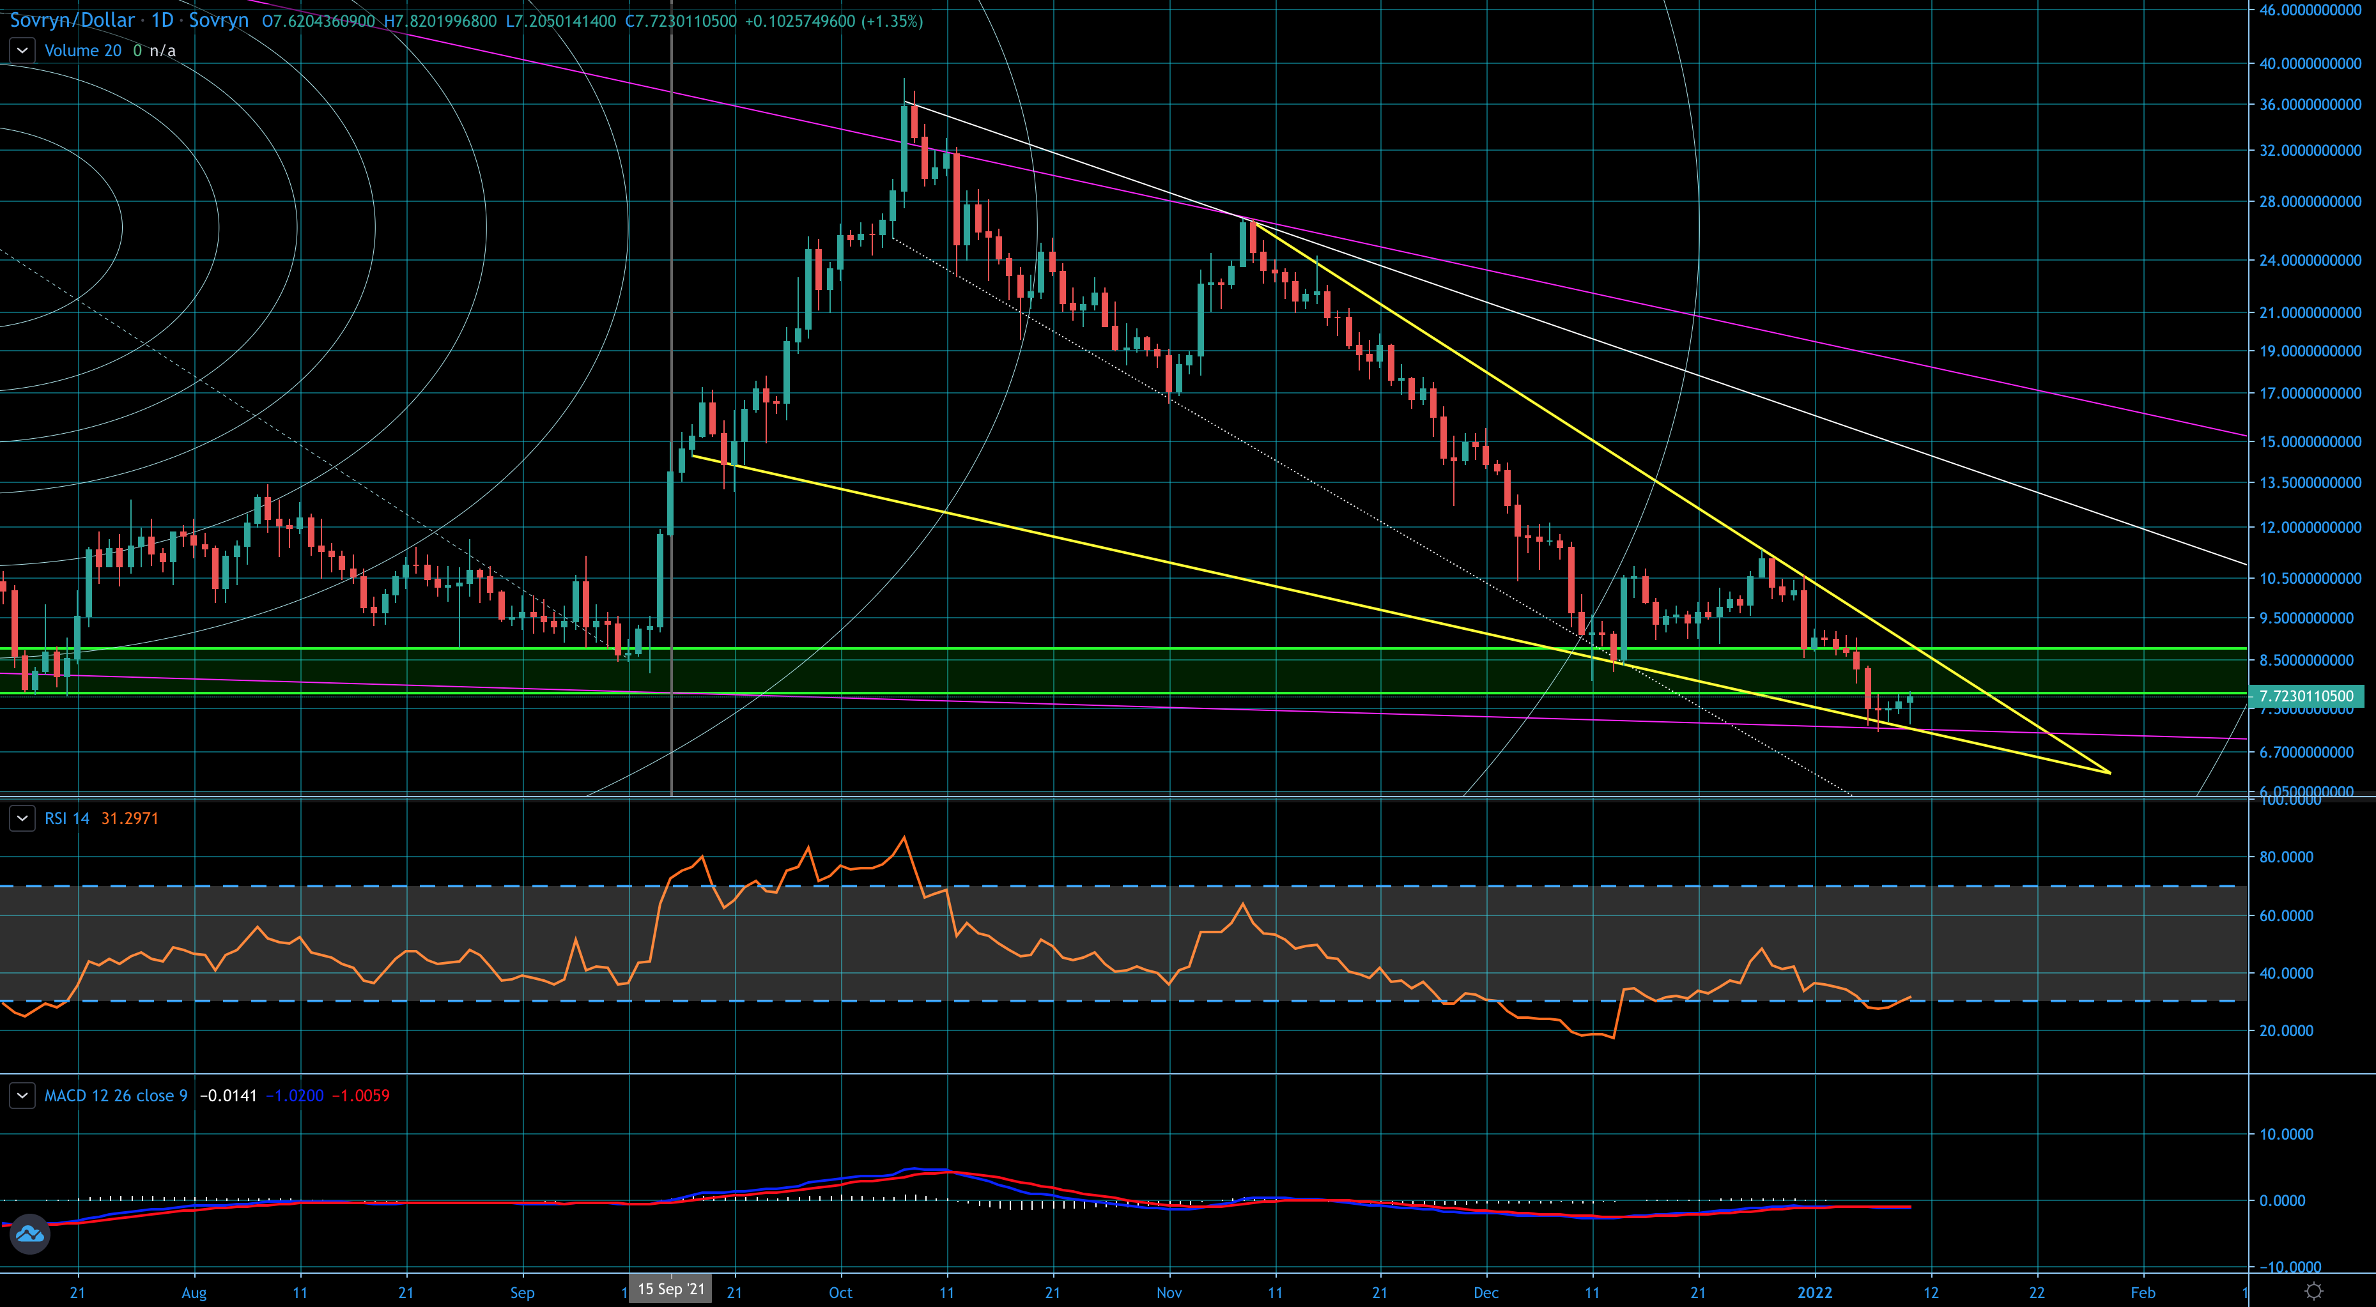Image resolution: width=2376 pixels, height=1307 pixels.
Task: Click the Sovryn/Dollar symbol title
Action: pos(72,20)
